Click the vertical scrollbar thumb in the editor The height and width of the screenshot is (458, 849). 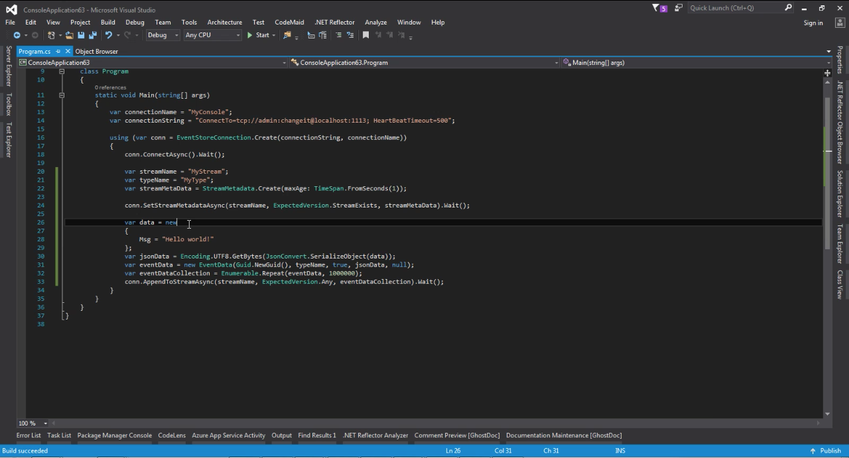pyautogui.click(x=827, y=172)
